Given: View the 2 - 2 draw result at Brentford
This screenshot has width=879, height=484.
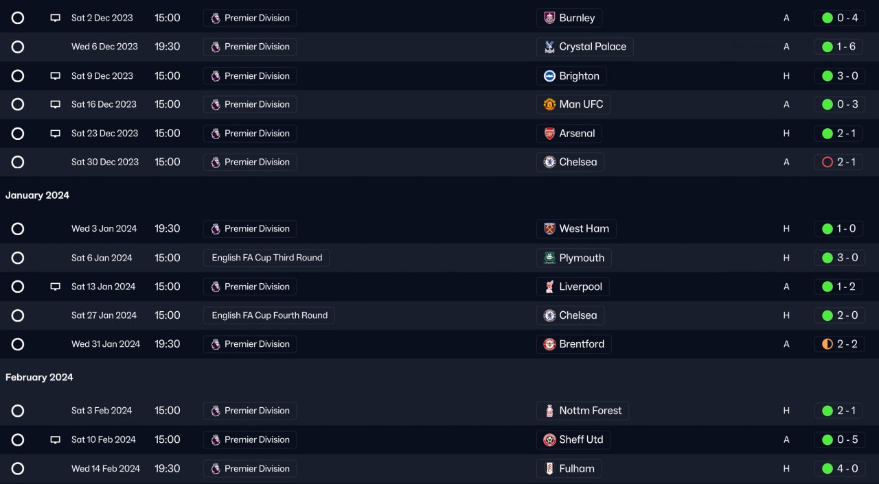Looking at the screenshot, I should coord(838,344).
